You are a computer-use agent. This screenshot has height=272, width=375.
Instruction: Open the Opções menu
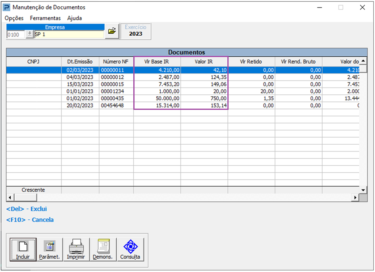point(14,18)
